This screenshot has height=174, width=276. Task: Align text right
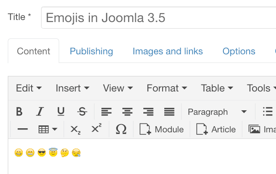pos(148,112)
